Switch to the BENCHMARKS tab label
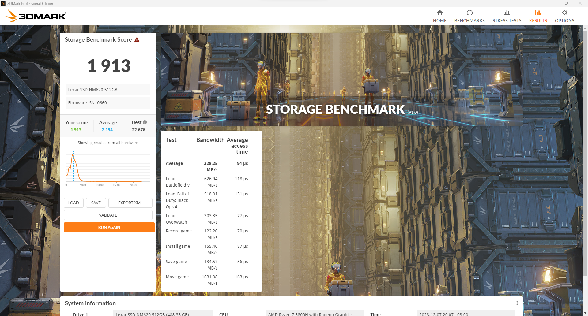588x316 pixels. point(469,21)
